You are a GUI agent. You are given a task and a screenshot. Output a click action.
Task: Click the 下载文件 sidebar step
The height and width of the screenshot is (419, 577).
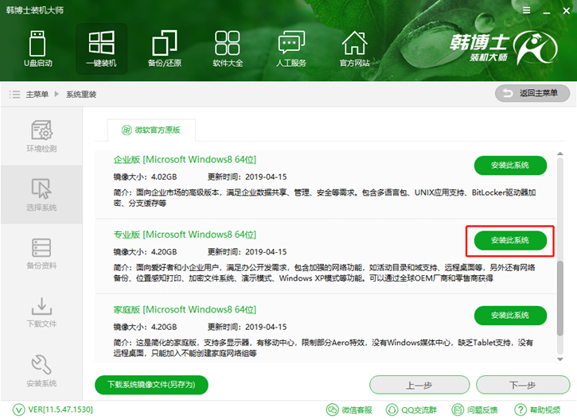click(x=41, y=312)
